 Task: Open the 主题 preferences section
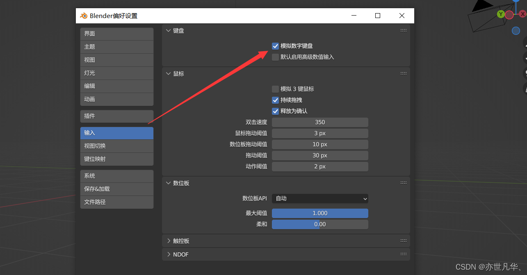click(117, 47)
